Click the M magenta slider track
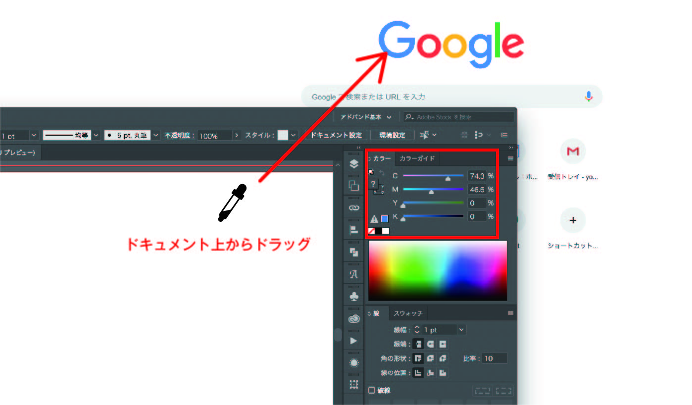Image resolution: width=692 pixels, height=405 pixels. click(x=433, y=189)
